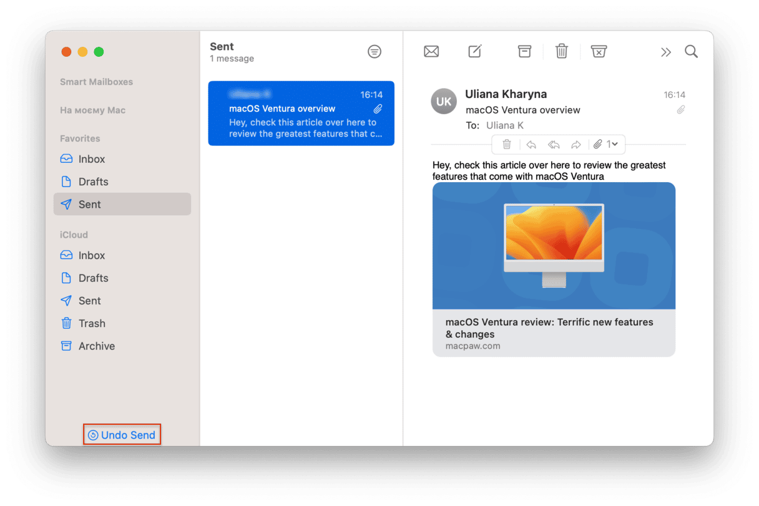
Task: Reply to the message with the single arrow
Action: (531, 144)
